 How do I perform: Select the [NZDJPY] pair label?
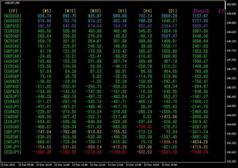click(x=13, y=97)
